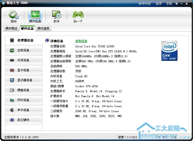Click the motherboard icon beside 主板信息
Viewport: 193px width, 141px height.
12,50
